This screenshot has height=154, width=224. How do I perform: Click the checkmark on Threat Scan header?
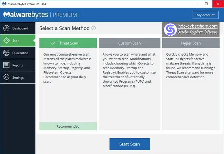click(53, 43)
